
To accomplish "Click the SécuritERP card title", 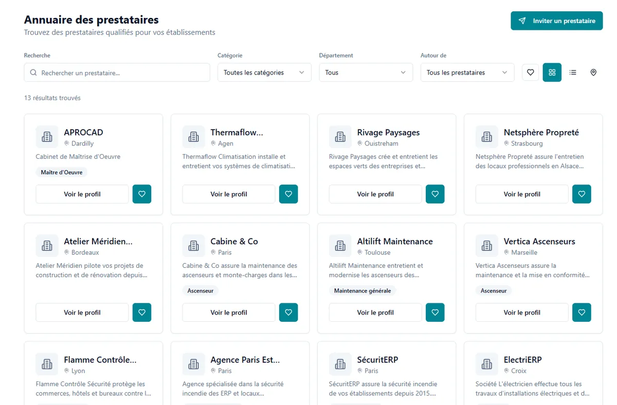I will (x=377, y=360).
